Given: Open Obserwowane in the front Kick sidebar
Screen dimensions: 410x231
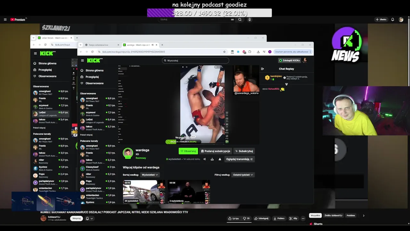Looking at the screenshot, I should point(92,83).
